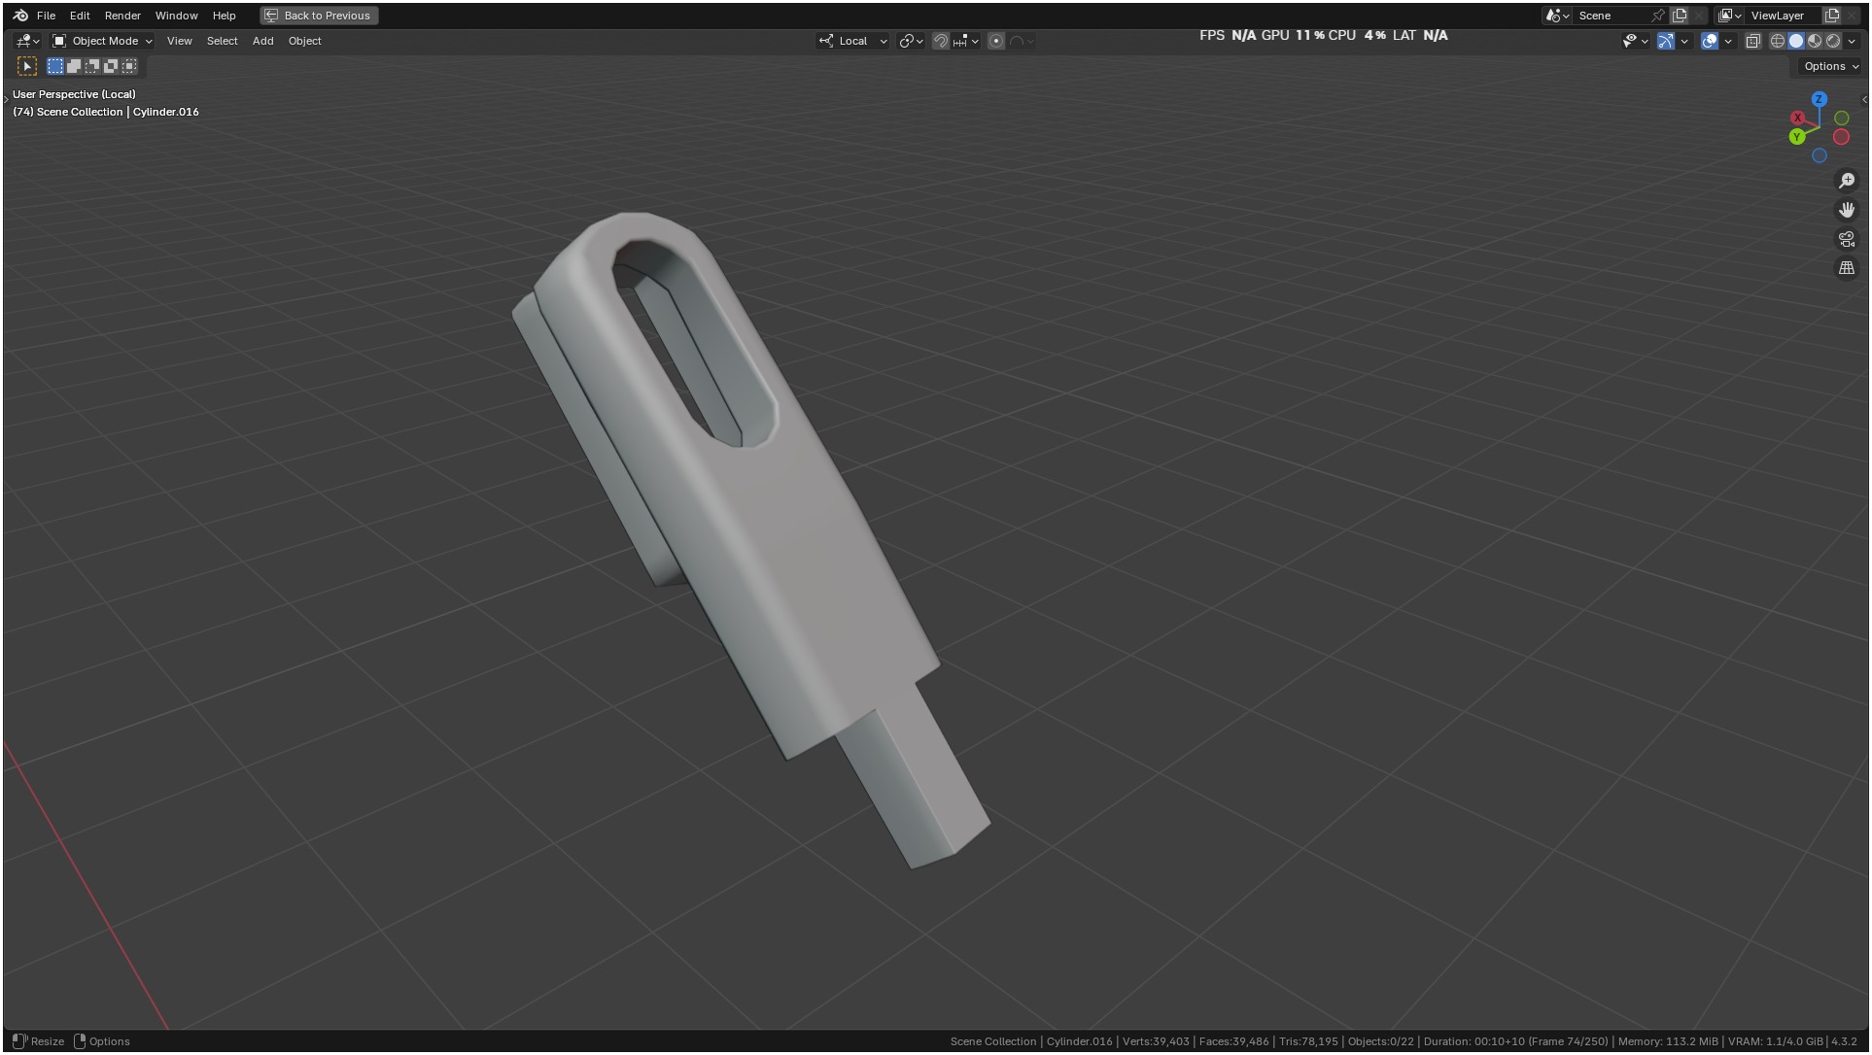Expand the toolbar with left-edge arrow
1872x1055 pixels.
click(x=7, y=99)
